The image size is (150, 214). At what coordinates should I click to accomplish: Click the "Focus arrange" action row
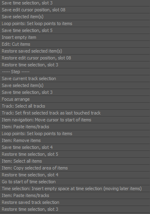[75, 99]
